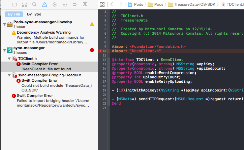Go forward with the right chevron
Image resolution: width=244 pixels, height=150 pixels.
(121, 4)
